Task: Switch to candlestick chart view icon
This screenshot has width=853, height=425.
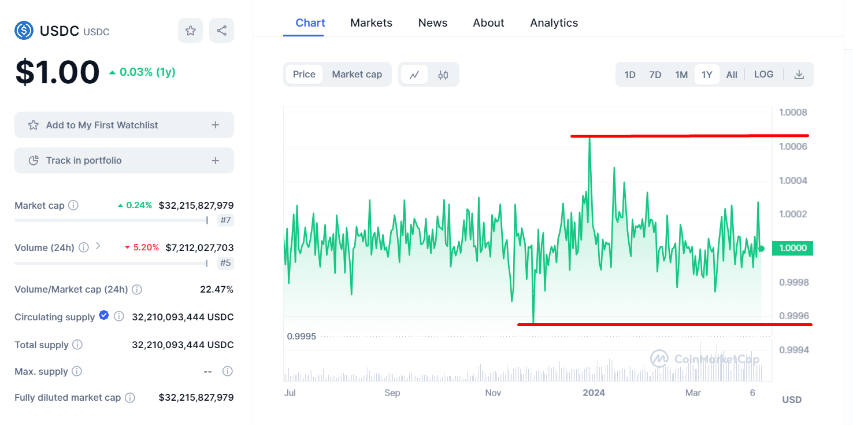Action: (443, 75)
